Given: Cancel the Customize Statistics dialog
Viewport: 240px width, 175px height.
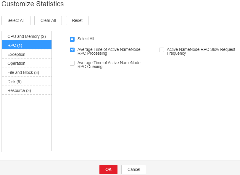Looking at the screenshot, I should [134, 169].
